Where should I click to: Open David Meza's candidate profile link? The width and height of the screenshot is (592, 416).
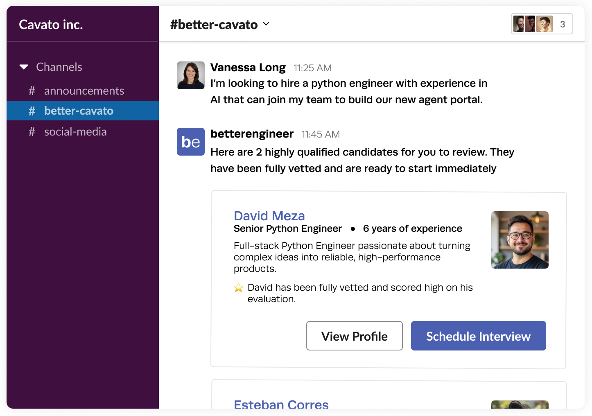pos(269,216)
